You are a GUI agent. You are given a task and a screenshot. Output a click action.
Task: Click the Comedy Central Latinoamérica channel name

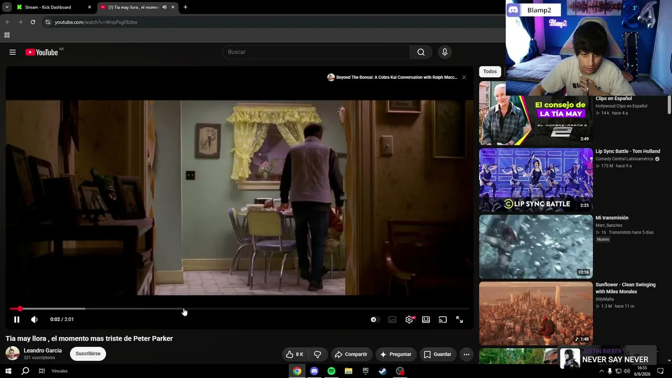coord(624,159)
